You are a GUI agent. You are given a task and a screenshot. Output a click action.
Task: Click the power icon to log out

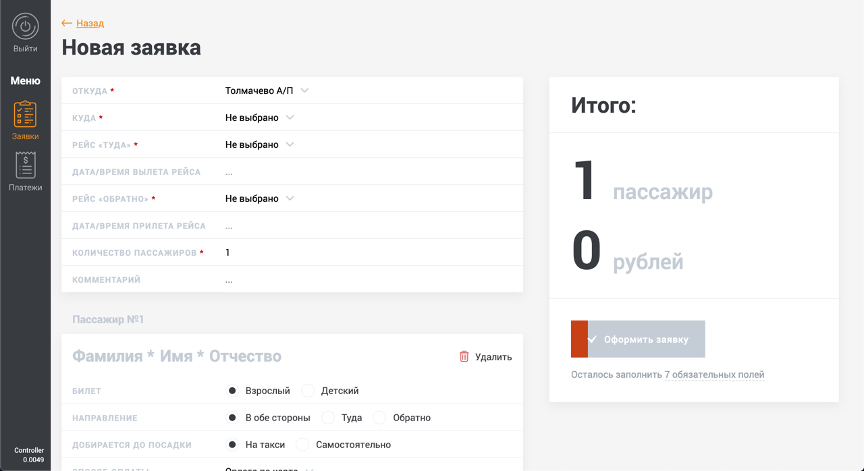pyautogui.click(x=25, y=26)
